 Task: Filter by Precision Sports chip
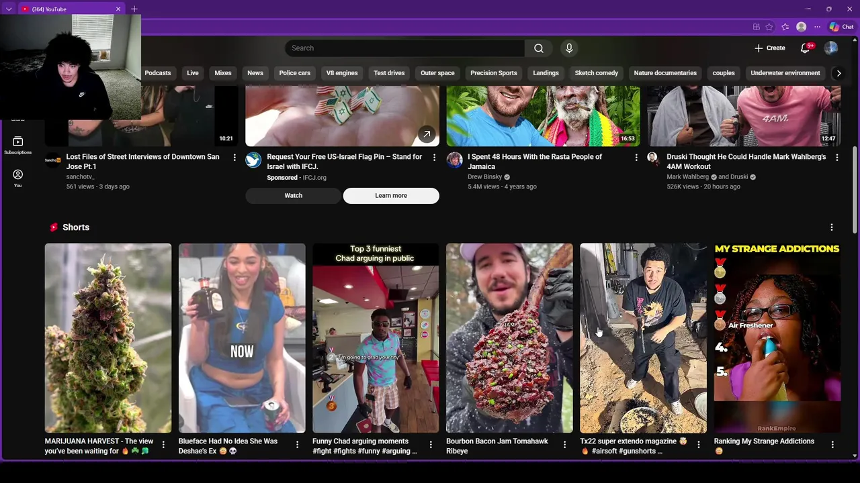pyautogui.click(x=494, y=73)
